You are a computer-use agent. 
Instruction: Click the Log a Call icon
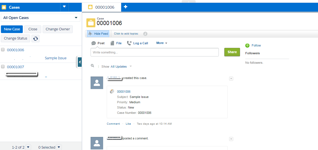click(x=129, y=43)
